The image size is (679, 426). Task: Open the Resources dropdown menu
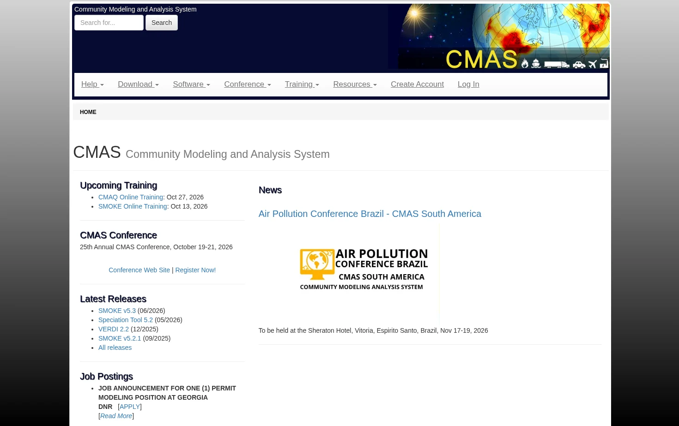click(x=355, y=84)
